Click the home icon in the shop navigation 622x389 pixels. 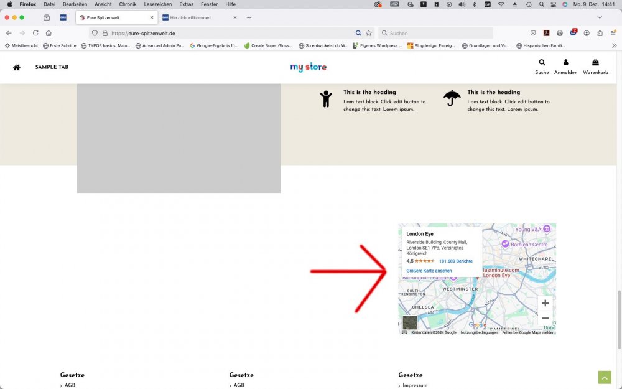click(16, 67)
